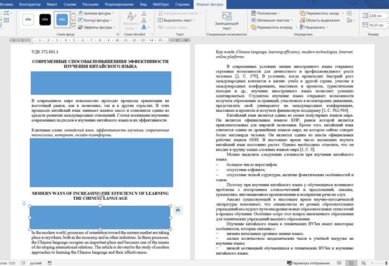Click Переместить вперед bring forward
Image resolution: width=389 pixels, height=266 pixels.
[x=272, y=27]
